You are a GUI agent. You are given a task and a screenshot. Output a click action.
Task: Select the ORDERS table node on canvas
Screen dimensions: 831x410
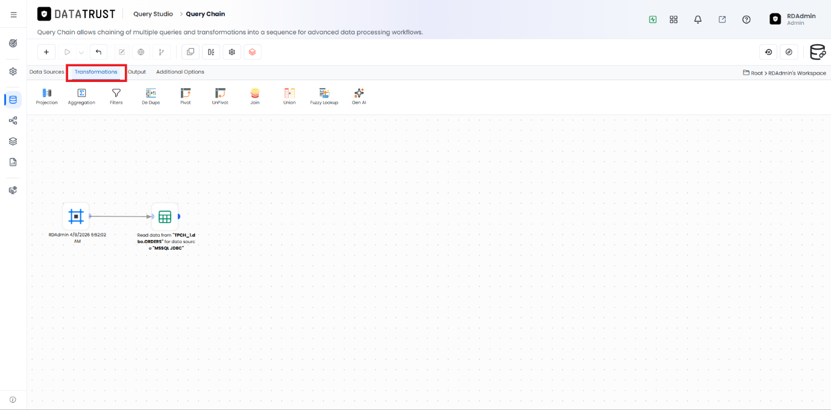[x=165, y=216]
